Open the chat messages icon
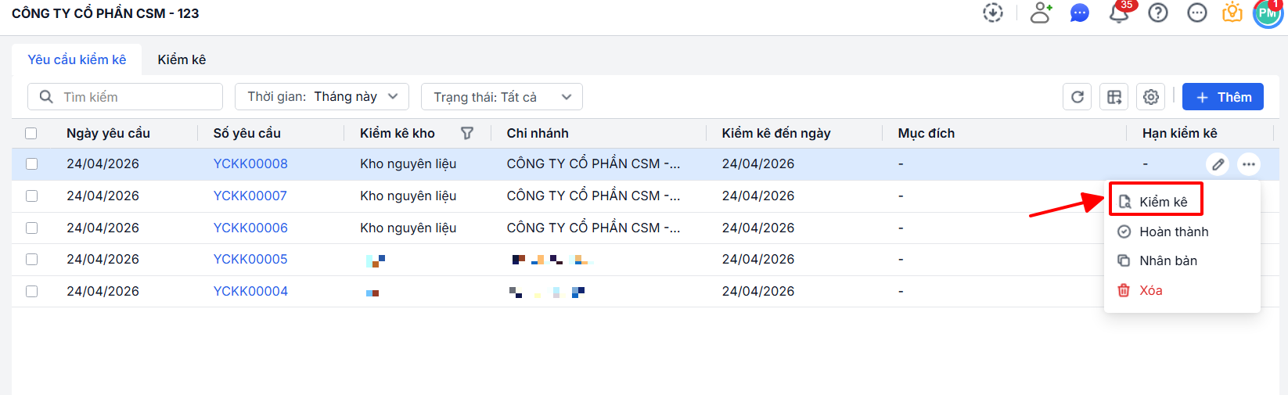The height and width of the screenshot is (395, 1288). tap(1080, 13)
